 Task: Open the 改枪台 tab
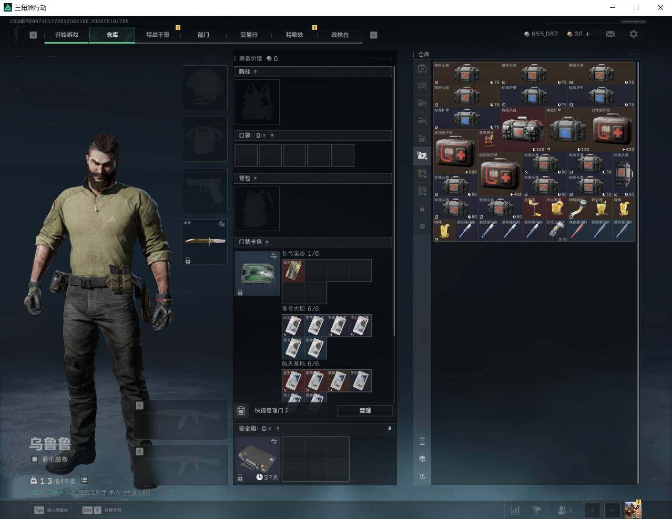coord(340,35)
